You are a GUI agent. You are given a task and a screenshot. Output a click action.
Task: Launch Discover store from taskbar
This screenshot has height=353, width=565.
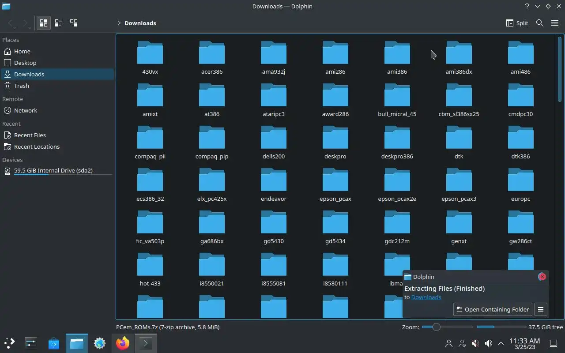click(x=54, y=343)
